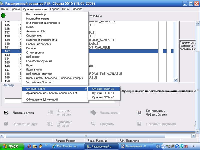Click the horizontal scrollbar thumb

click(x=85, y=136)
